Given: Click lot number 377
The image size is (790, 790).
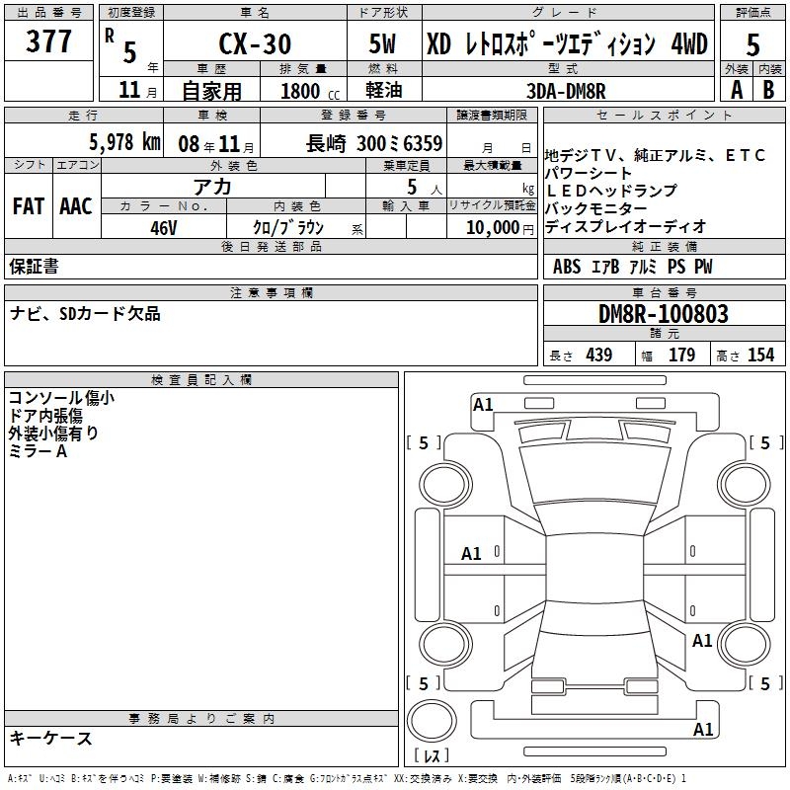Looking at the screenshot, I should coord(48,41).
